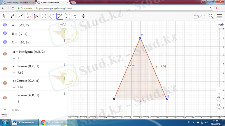
Task: Toggle visibility of point B
Action: pos(5,33)
